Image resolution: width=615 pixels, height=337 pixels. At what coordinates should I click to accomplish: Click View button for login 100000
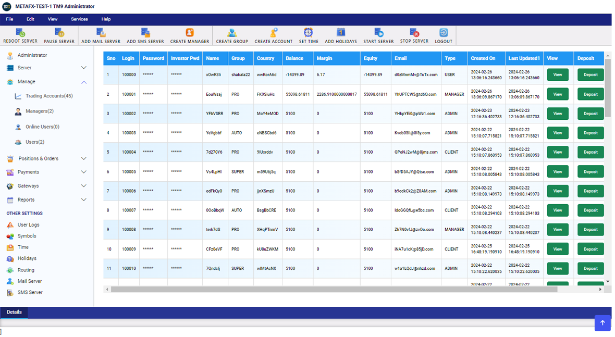click(x=557, y=75)
